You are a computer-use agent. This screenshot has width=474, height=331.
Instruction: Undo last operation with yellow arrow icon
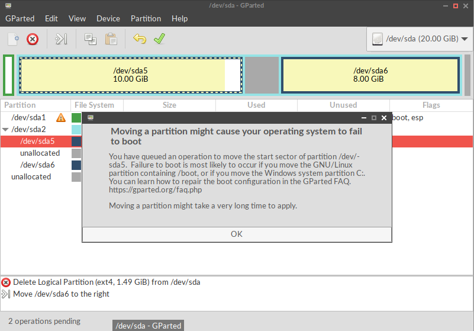click(x=140, y=39)
